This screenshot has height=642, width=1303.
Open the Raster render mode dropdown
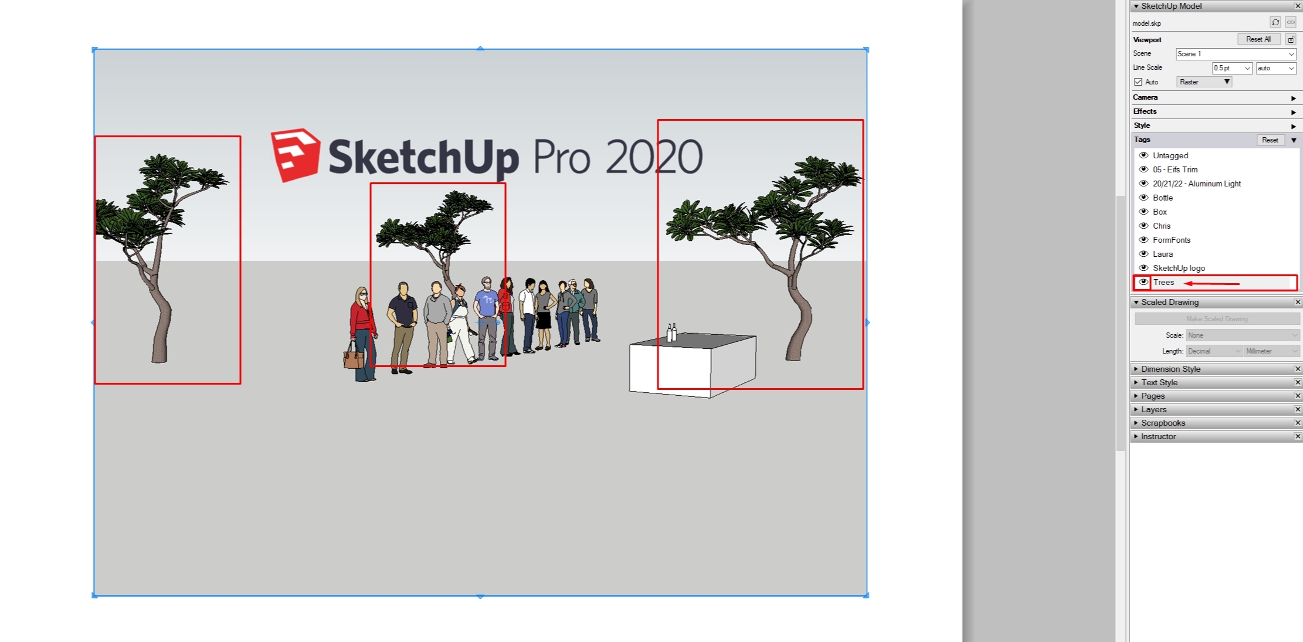pos(1204,82)
